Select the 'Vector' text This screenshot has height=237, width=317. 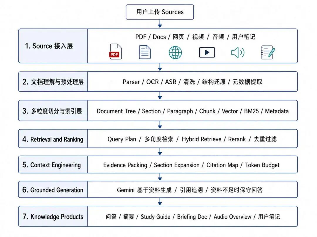tap(230, 111)
